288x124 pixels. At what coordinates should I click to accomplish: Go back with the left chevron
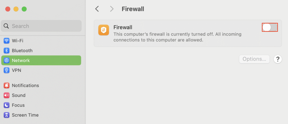(97, 9)
